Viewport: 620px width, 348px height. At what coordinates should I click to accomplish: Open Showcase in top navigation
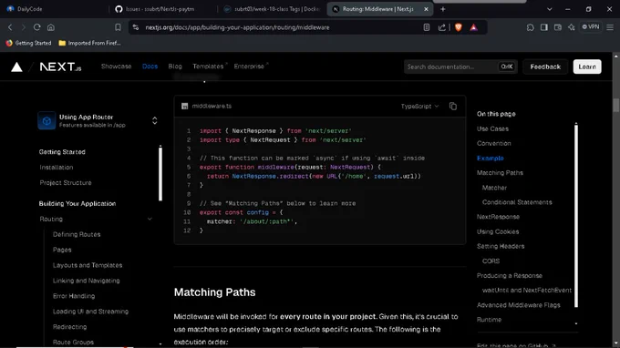pyautogui.click(x=117, y=67)
